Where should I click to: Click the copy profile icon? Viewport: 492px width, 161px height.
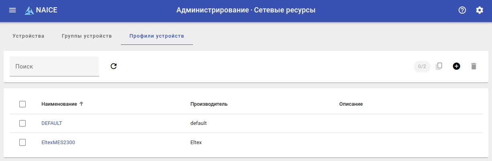click(439, 66)
